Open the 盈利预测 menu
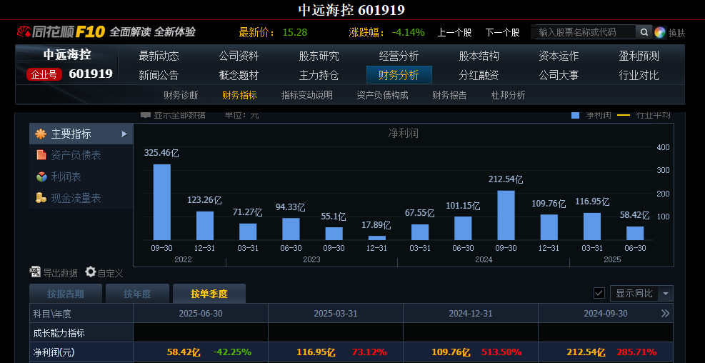The height and width of the screenshot is (363, 705). (x=639, y=56)
